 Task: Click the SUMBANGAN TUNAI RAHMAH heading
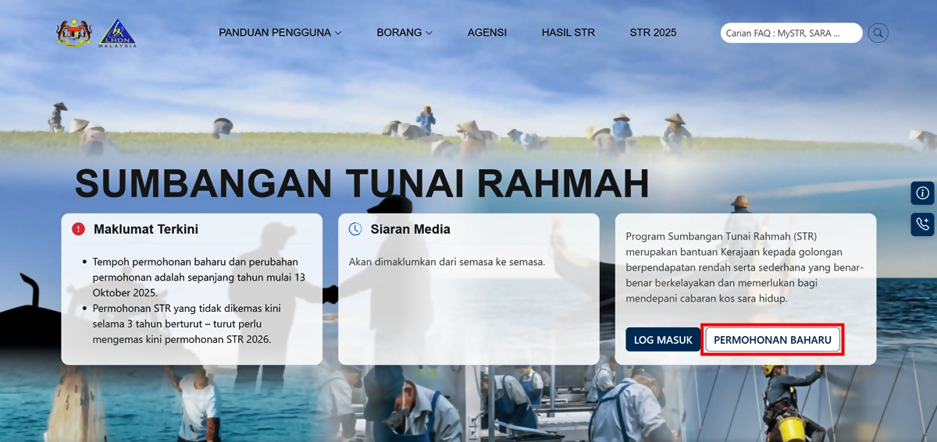pyautogui.click(x=362, y=183)
